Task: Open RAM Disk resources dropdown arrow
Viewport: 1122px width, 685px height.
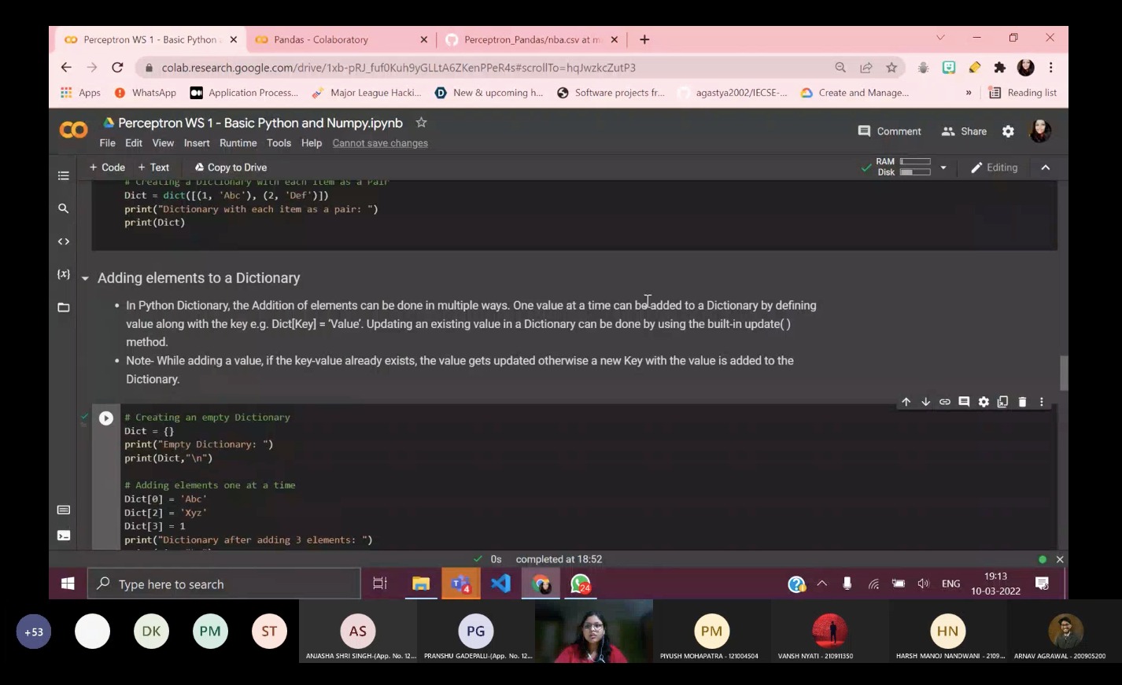Action: coord(943,168)
